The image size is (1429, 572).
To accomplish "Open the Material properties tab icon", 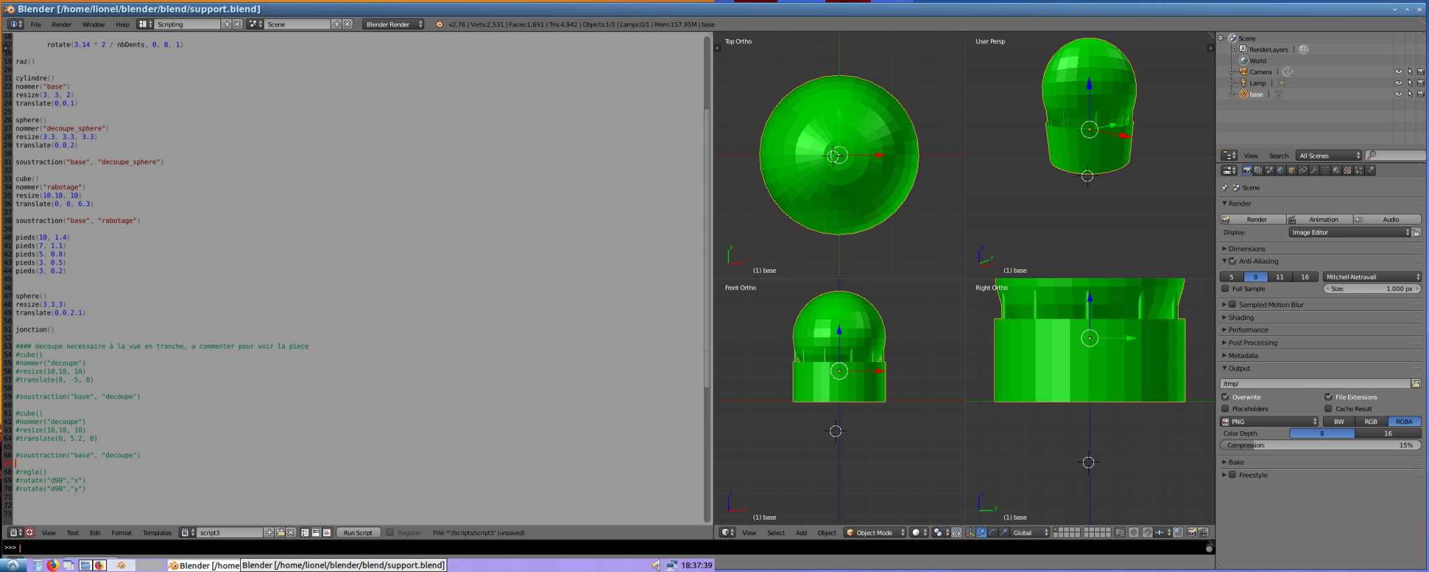I will pos(1336,170).
